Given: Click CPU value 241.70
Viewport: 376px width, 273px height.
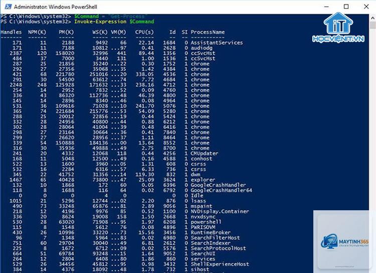Looking at the screenshot, I should (144, 106).
